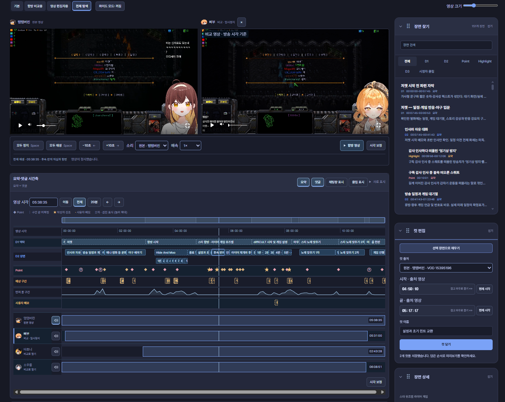Toggle 클립 표시
505x402 pixels.
tap(358, 182)
